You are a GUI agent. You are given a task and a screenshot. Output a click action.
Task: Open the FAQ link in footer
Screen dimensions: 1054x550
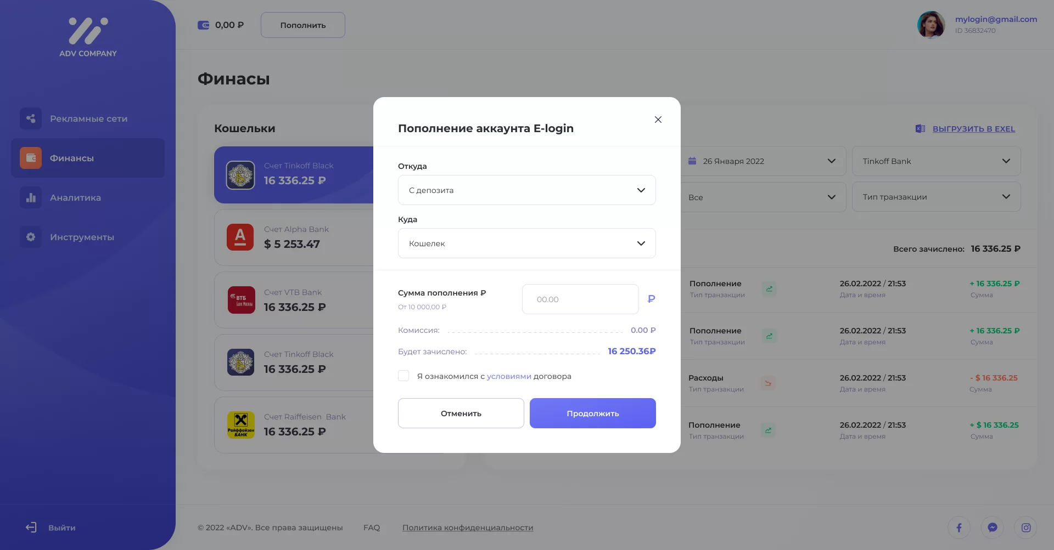pos(372,528)
